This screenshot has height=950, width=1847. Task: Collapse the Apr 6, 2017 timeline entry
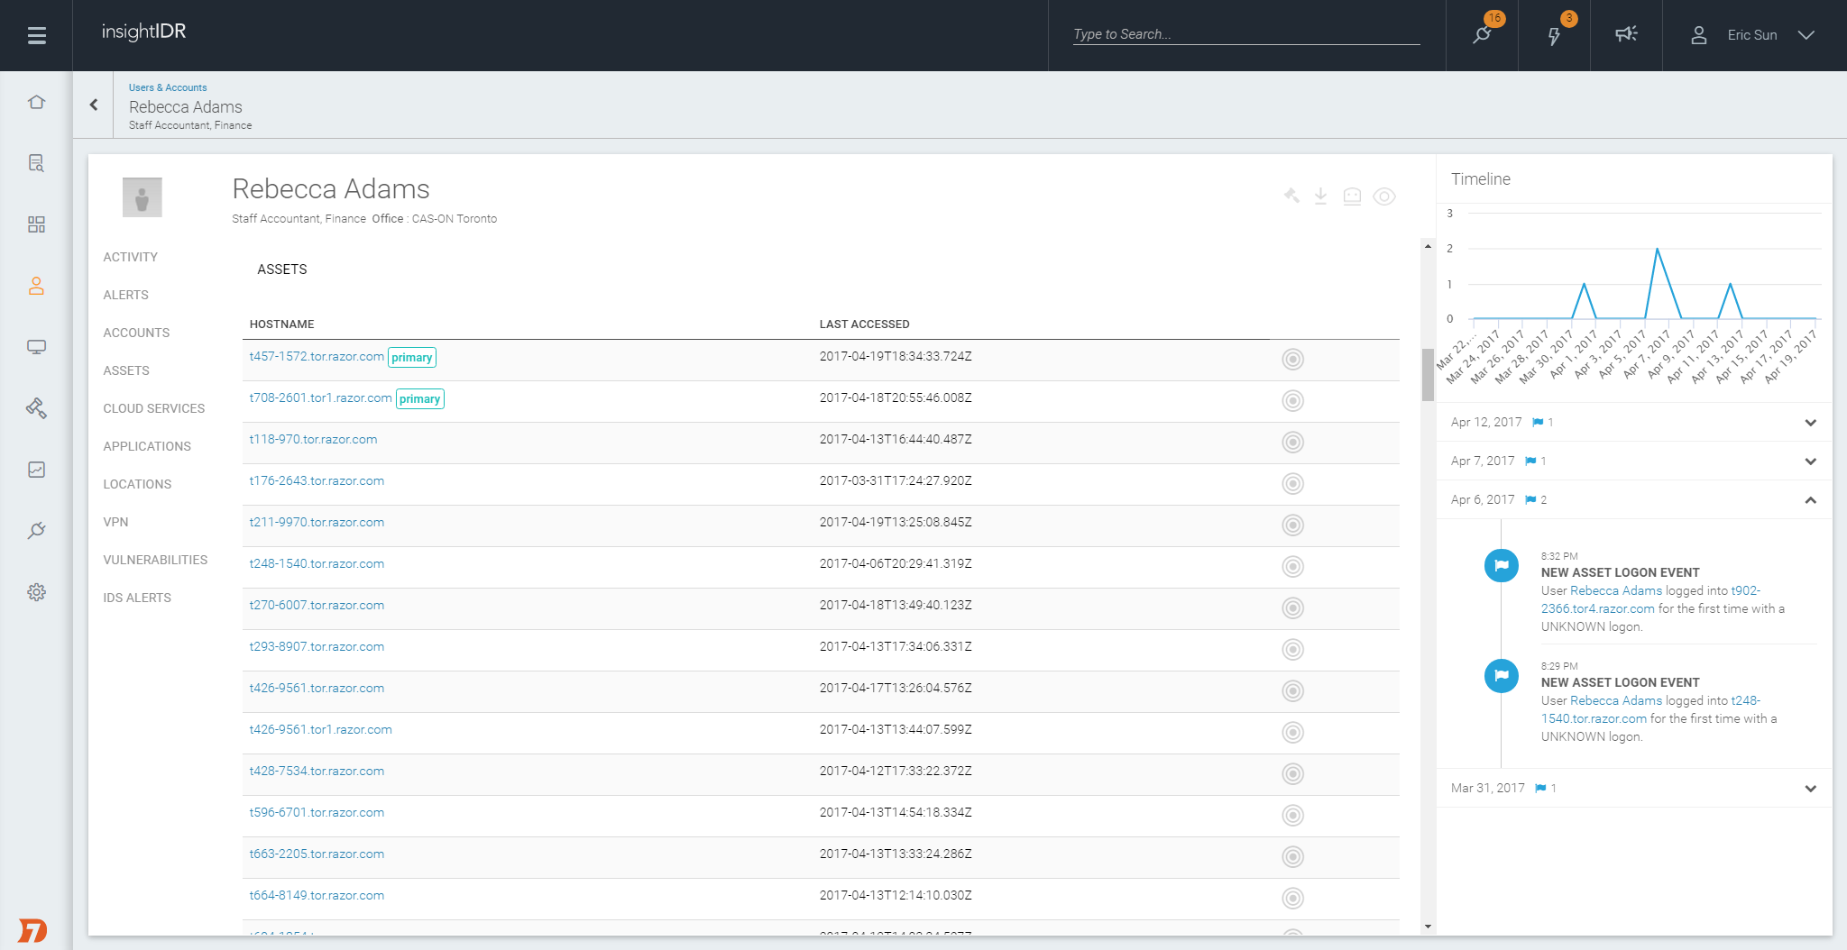1810,500
